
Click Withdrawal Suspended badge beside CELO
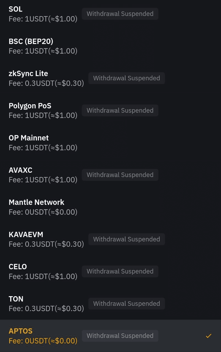(120, 271)
